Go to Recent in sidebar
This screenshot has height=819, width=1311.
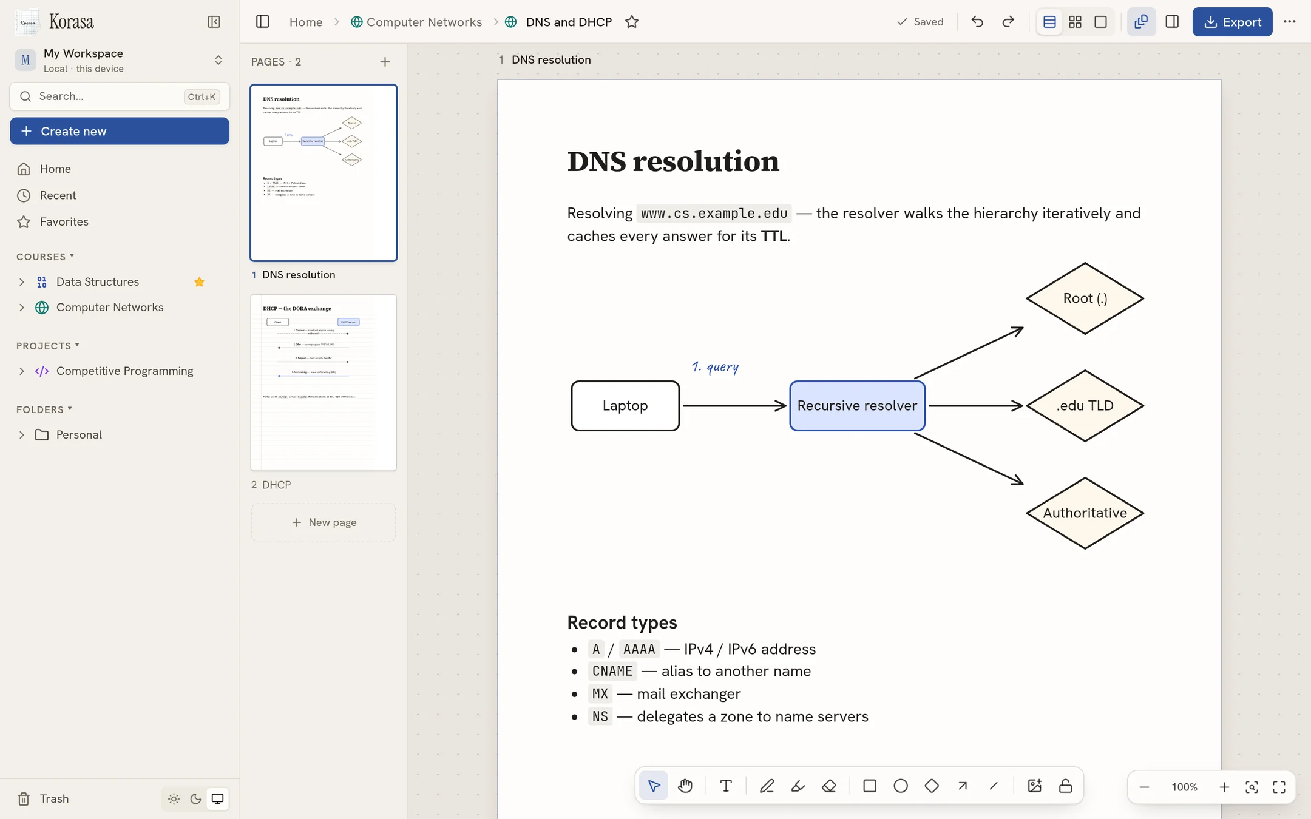click(x=120, y=195)
